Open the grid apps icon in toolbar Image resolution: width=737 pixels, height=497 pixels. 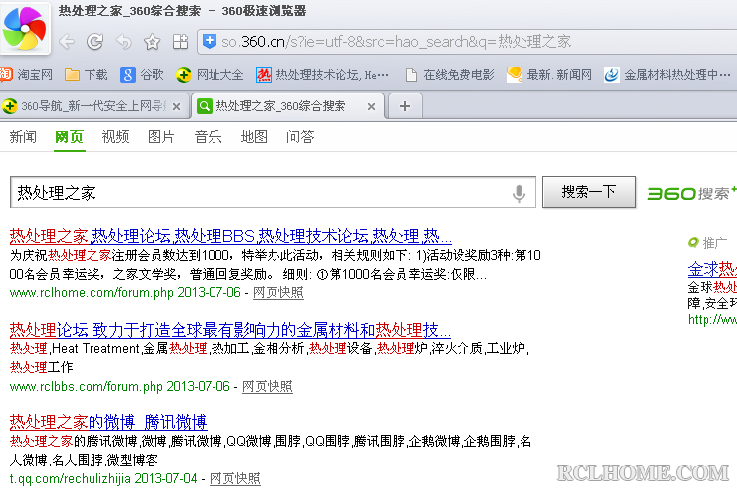(180, 42)
